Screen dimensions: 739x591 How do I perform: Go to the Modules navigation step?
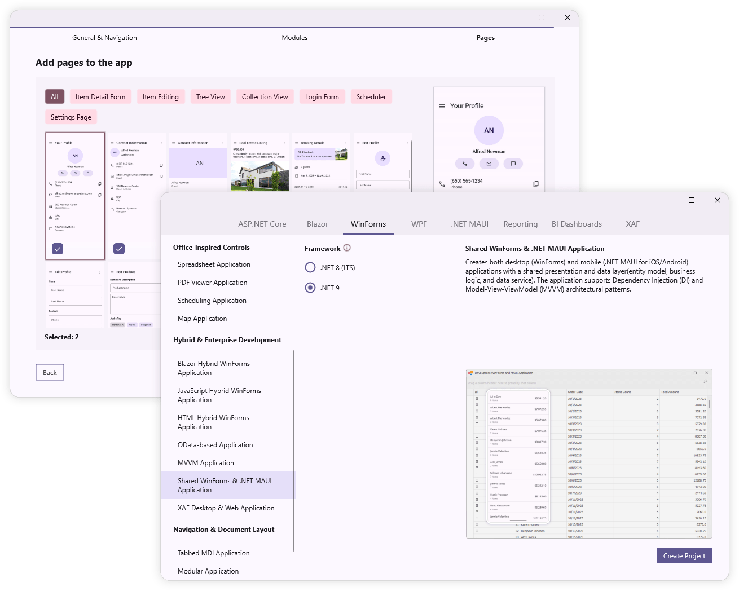294,37
